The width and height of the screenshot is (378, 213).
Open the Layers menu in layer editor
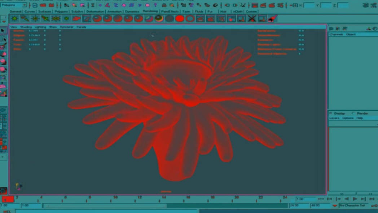click(334, 118)
